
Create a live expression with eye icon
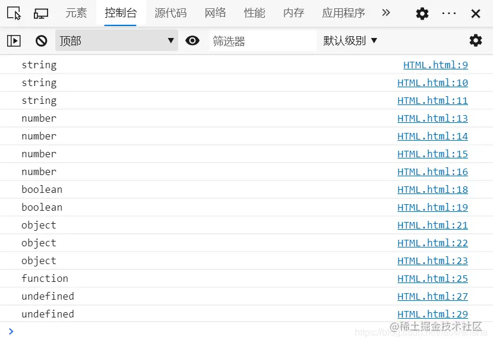(192, 40)
